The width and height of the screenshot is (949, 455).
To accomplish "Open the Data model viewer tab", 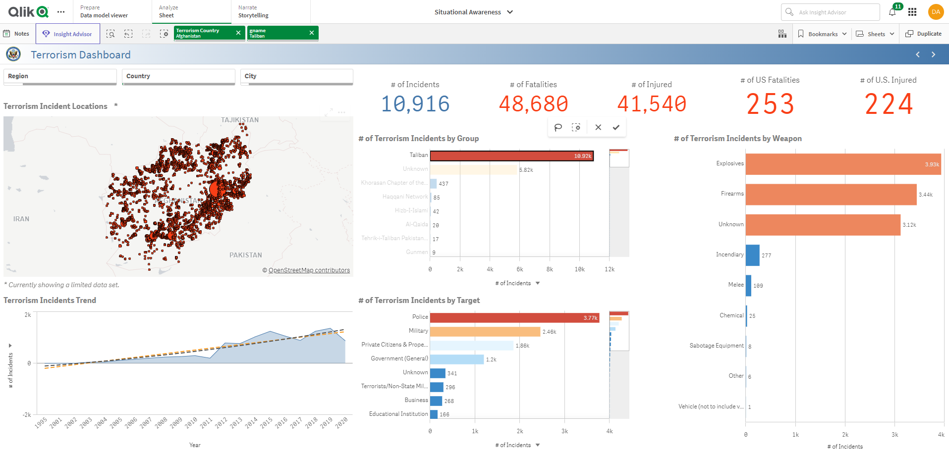I will (x=104, y=11).
